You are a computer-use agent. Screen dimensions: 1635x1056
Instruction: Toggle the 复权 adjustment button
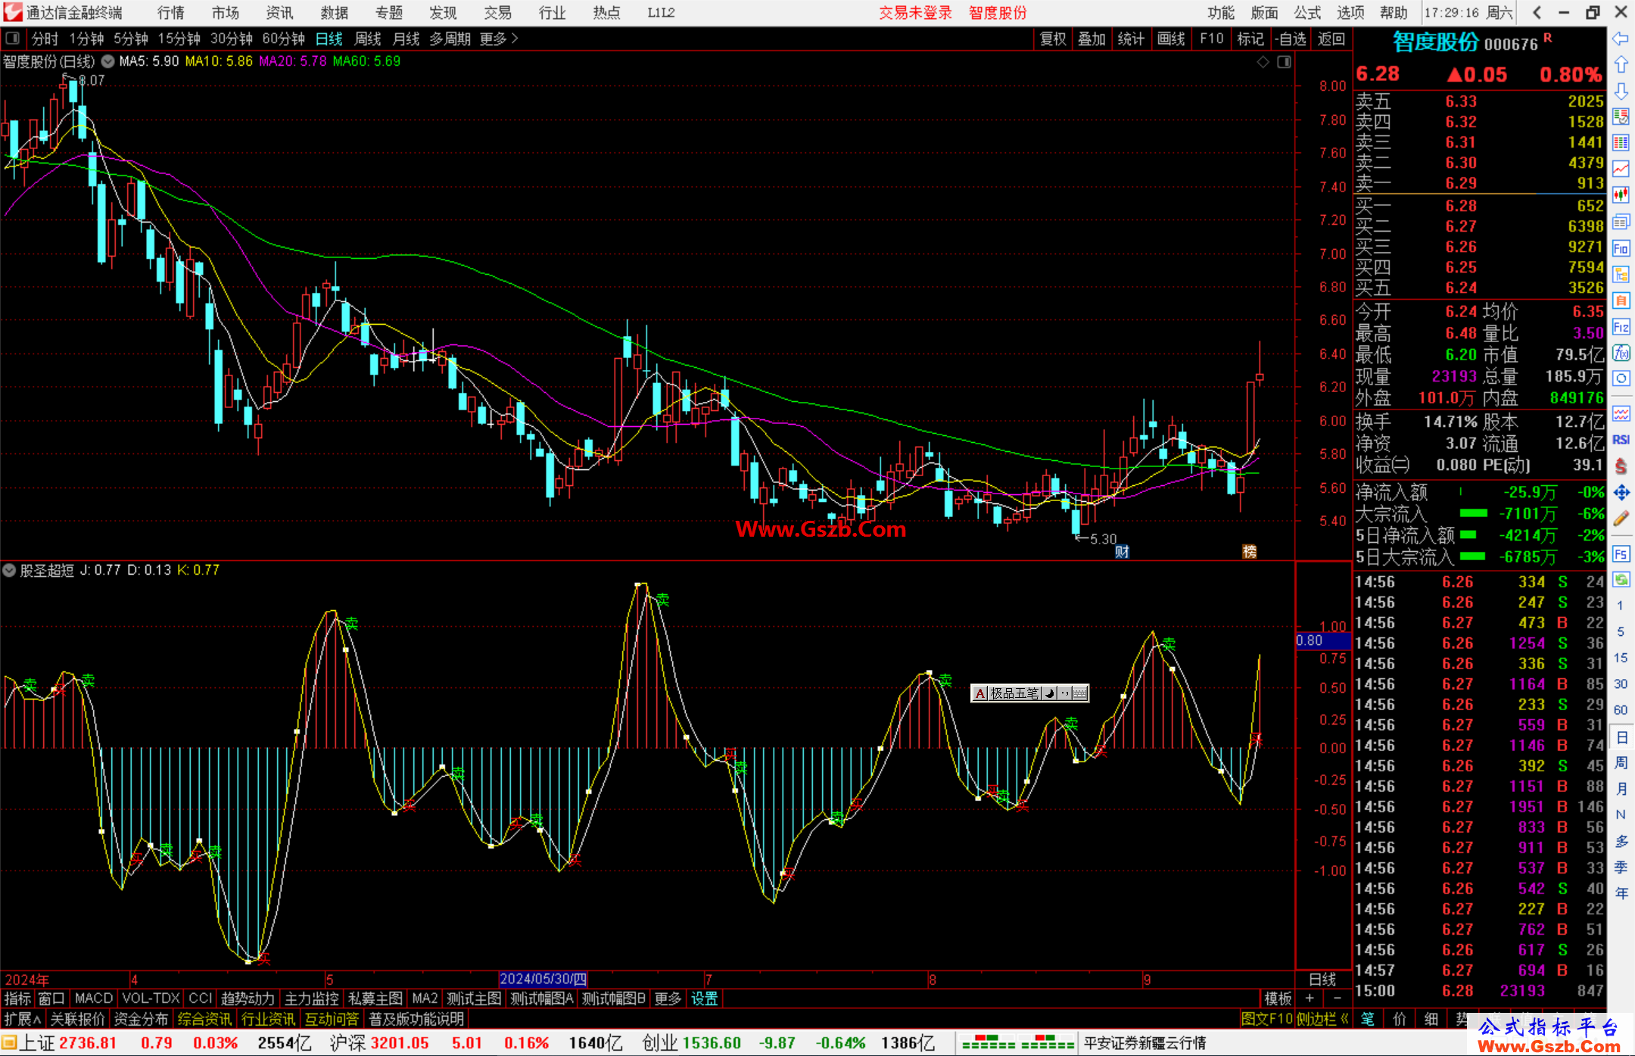pos(1053,39)
